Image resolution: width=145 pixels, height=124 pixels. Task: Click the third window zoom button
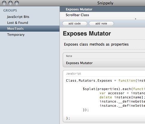(x=17, y=3)
